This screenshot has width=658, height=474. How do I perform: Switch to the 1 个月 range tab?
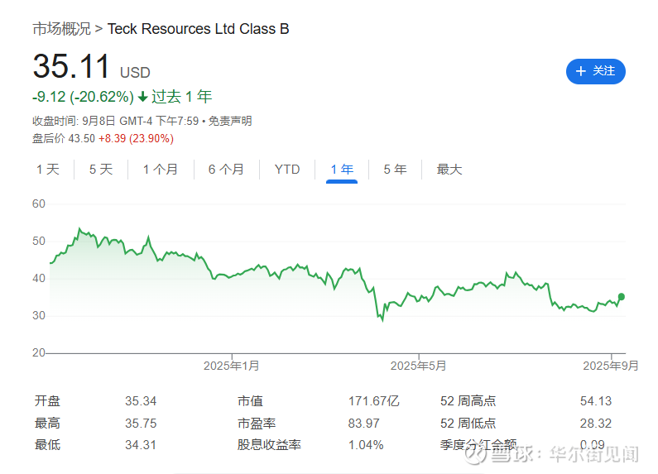click(x=161, y=170)
